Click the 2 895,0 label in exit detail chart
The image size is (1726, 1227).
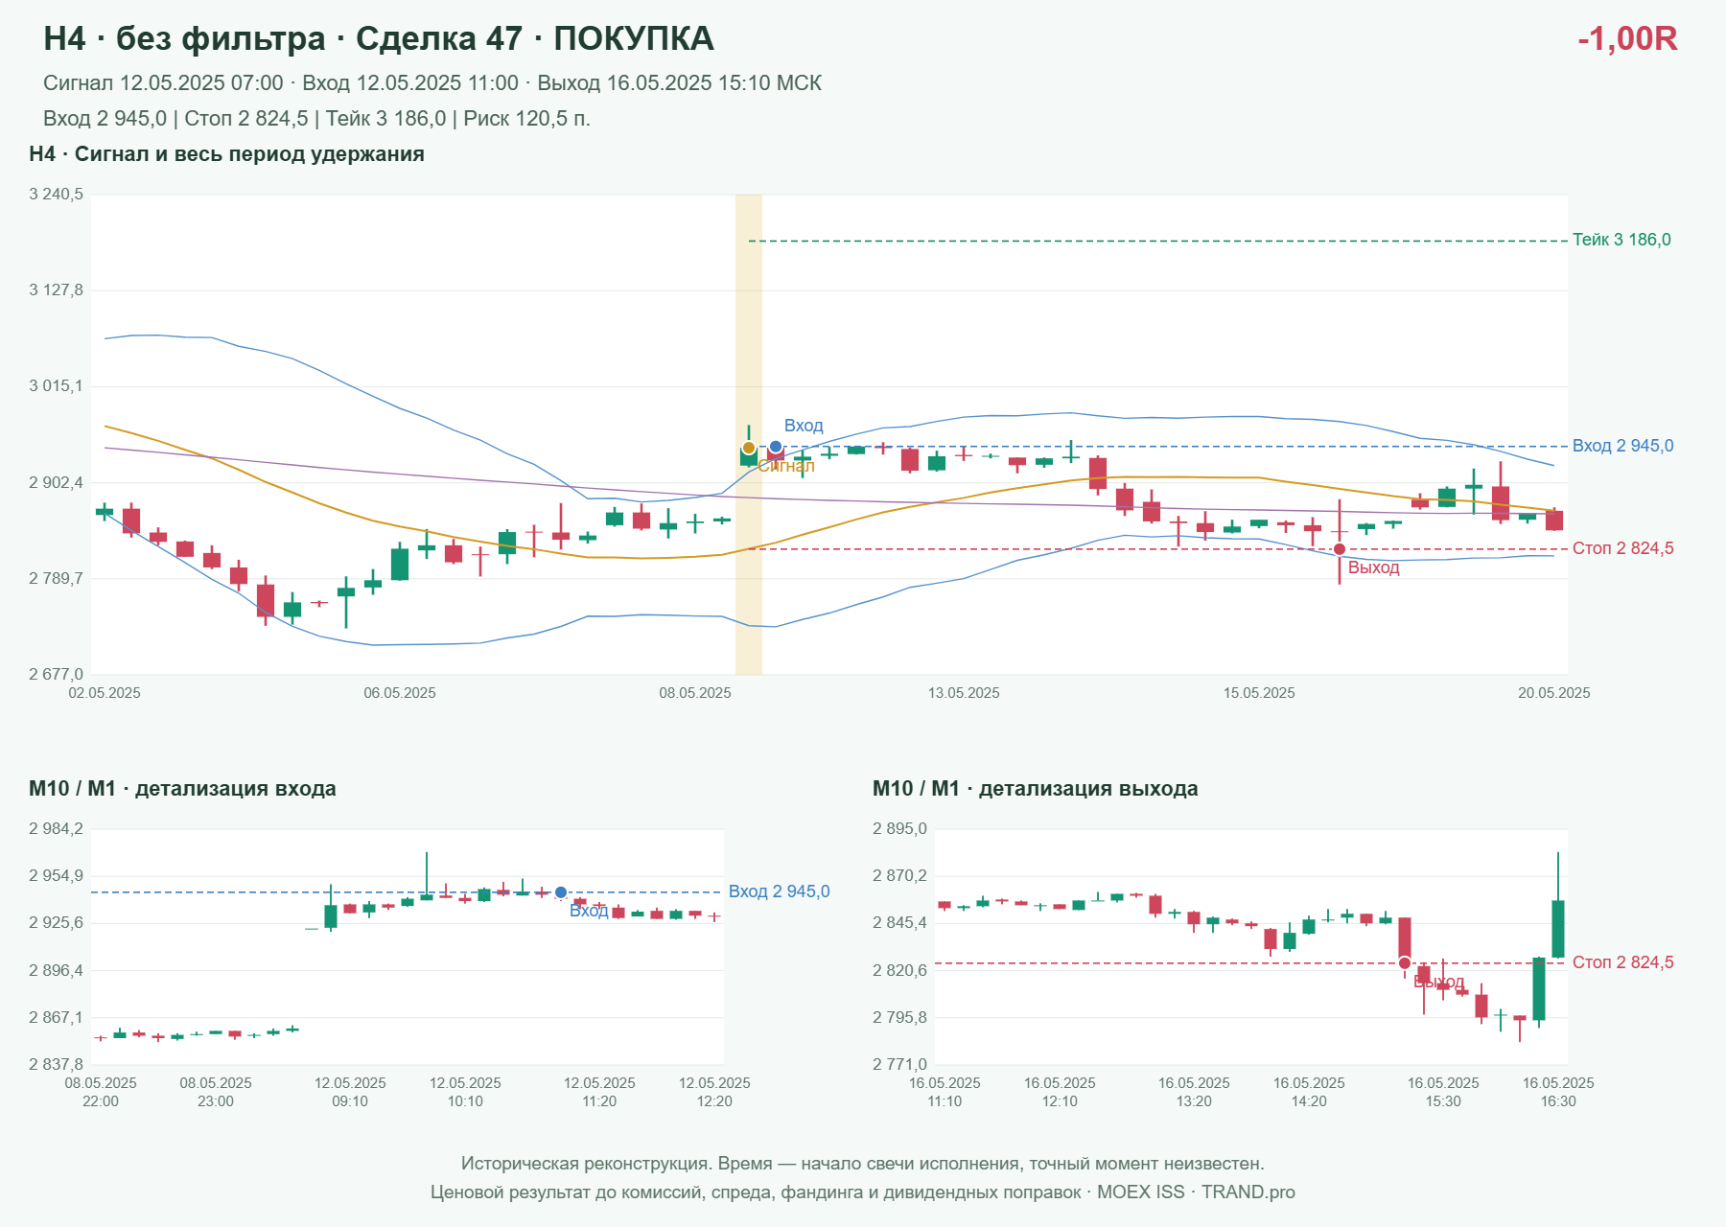coord(900,829)
